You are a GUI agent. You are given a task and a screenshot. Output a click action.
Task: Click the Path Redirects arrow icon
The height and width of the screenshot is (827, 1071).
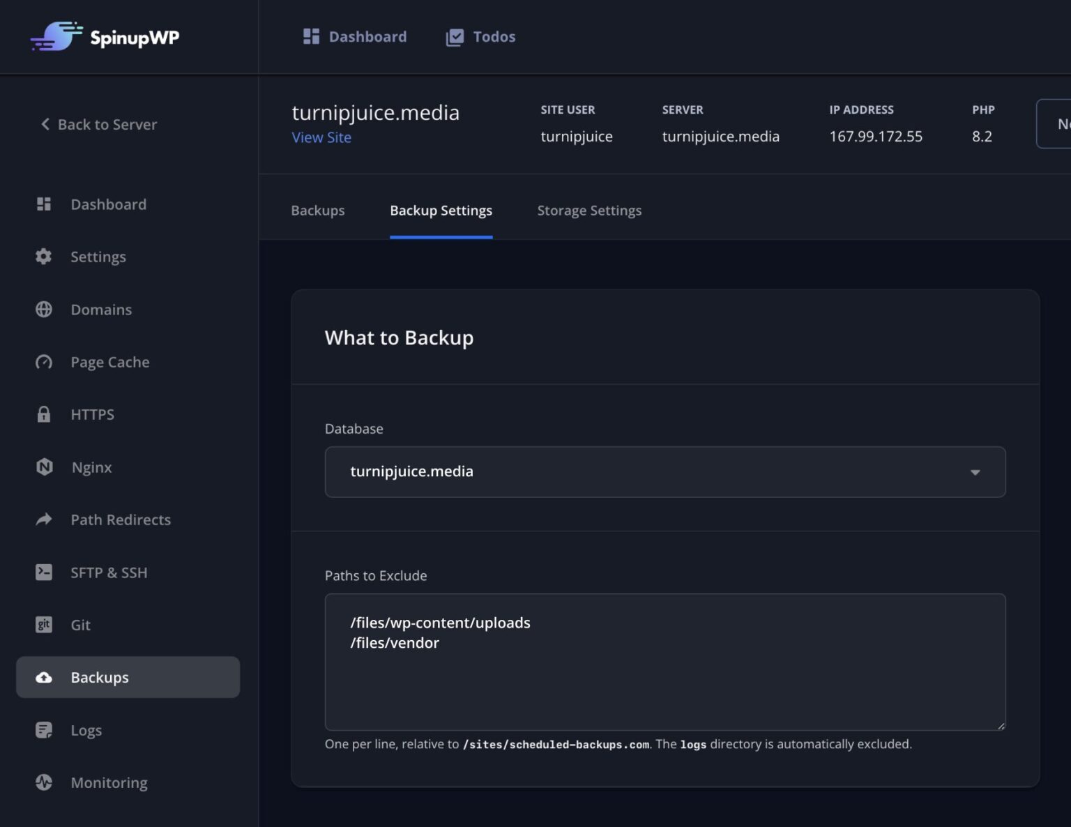(44, 519)
